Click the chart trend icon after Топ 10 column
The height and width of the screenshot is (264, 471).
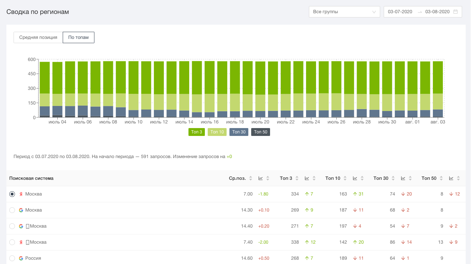pyautogui.click(x=355, y=178)
